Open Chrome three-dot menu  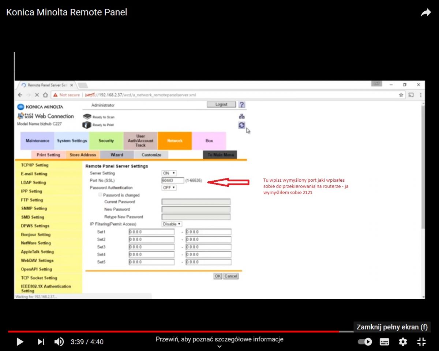(x=420, y=95)
